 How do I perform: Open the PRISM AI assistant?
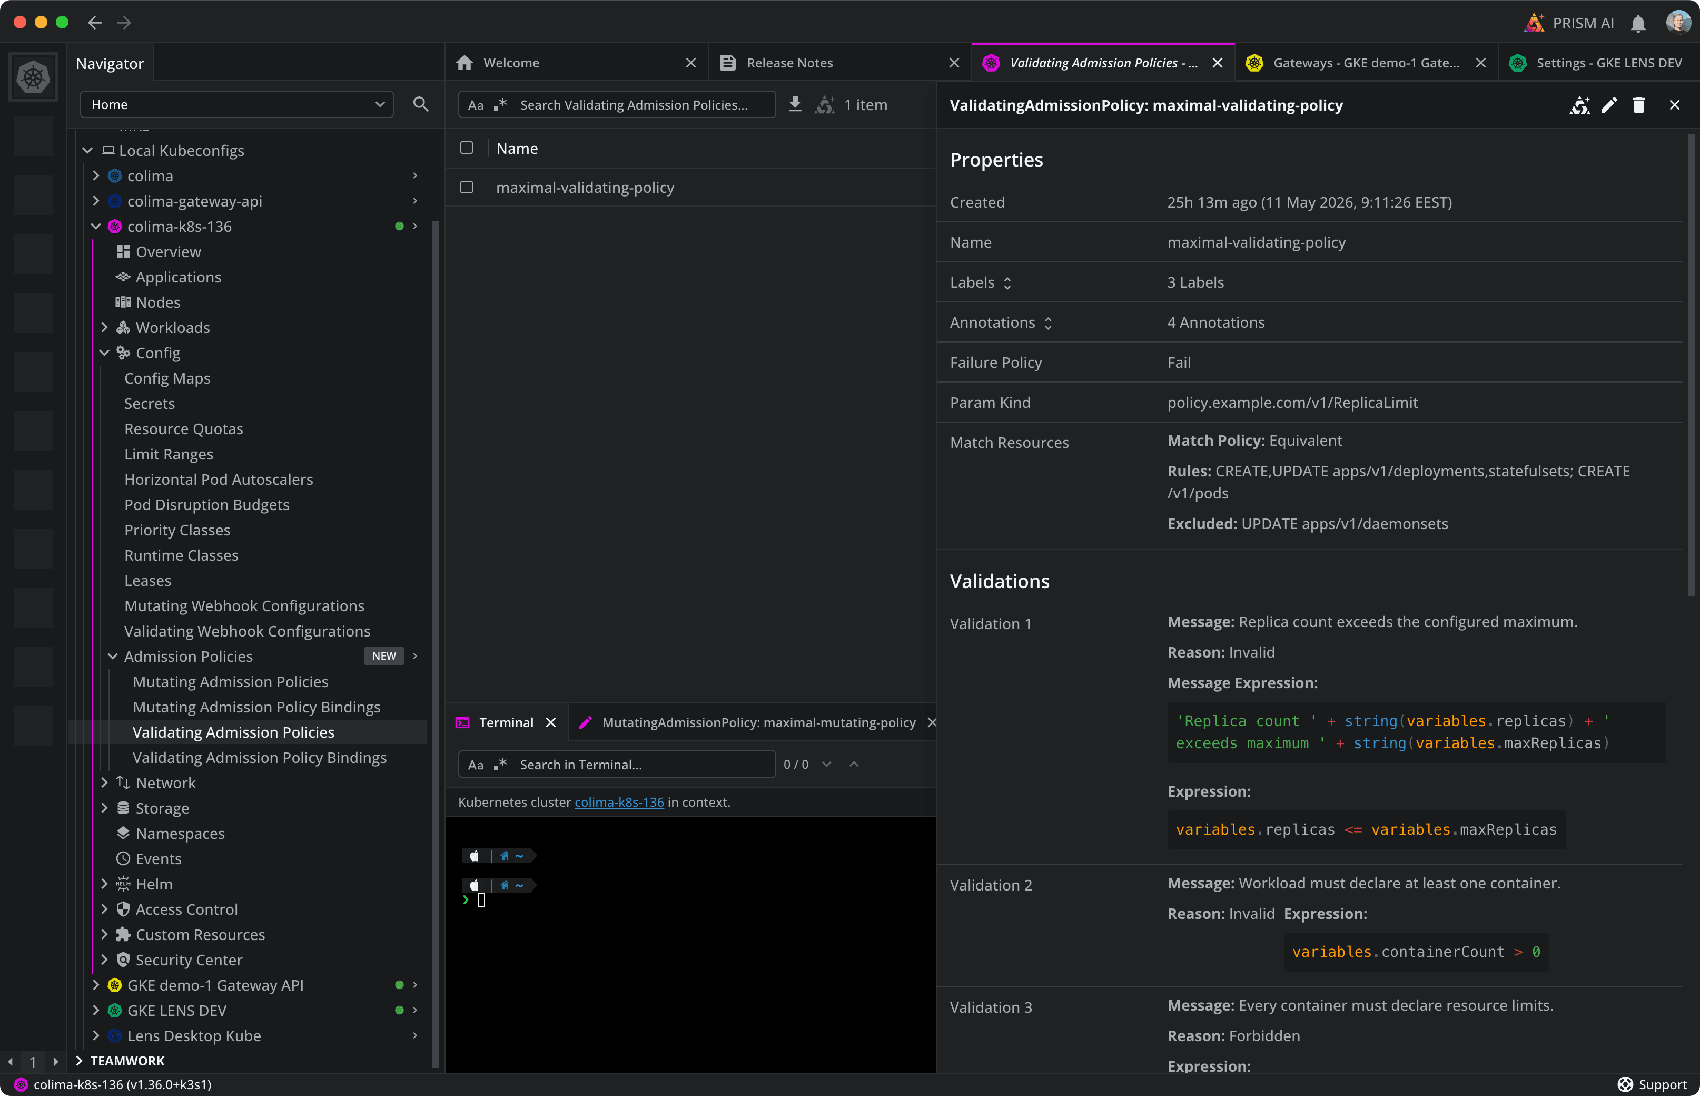(x=1568, y=23)
